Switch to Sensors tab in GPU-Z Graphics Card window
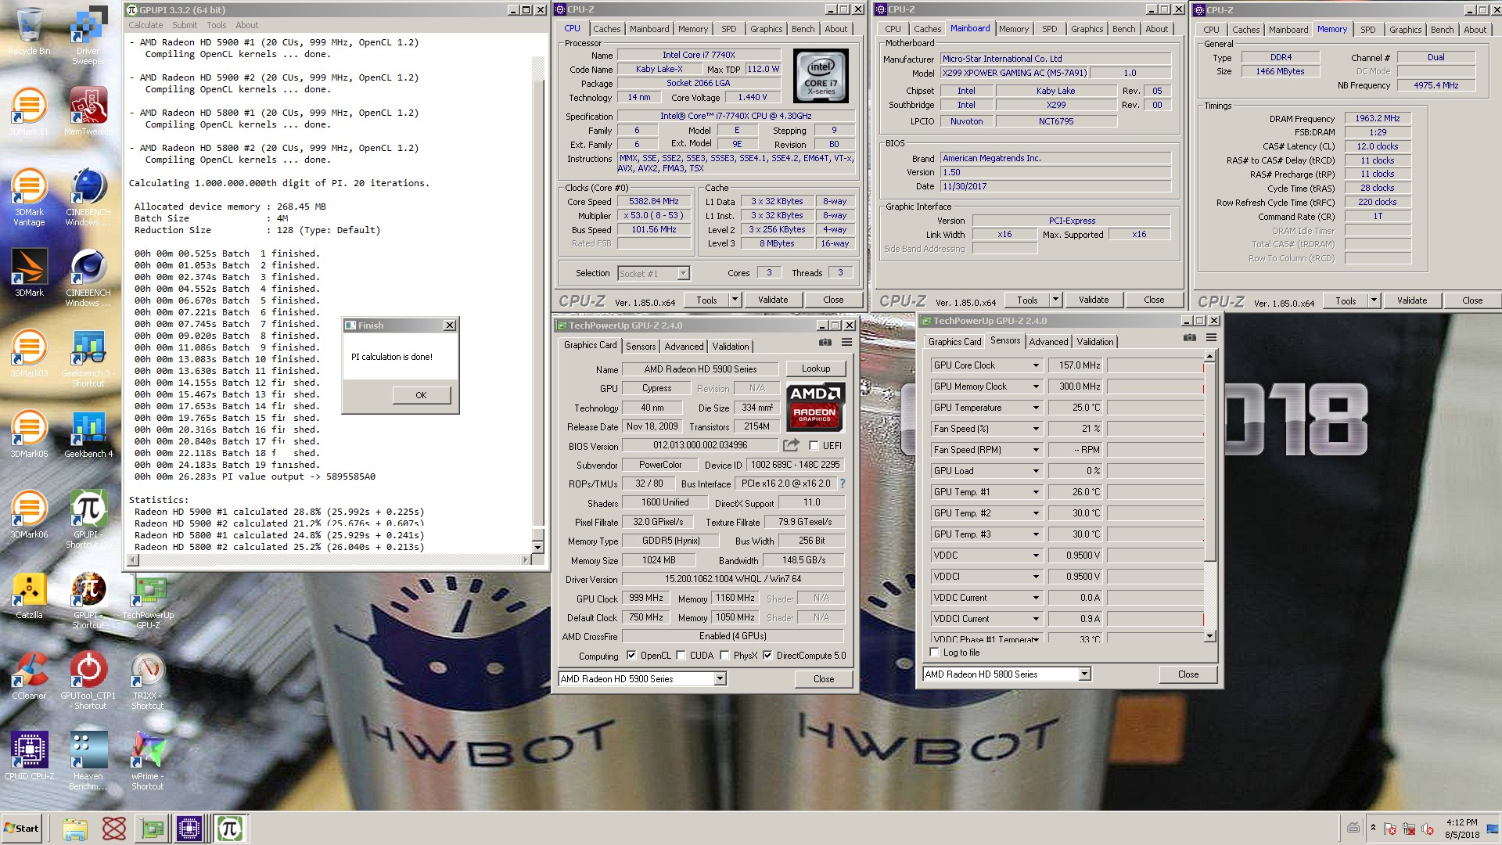Viewport: 1502px width, 845px height. (x=641, y=347)
